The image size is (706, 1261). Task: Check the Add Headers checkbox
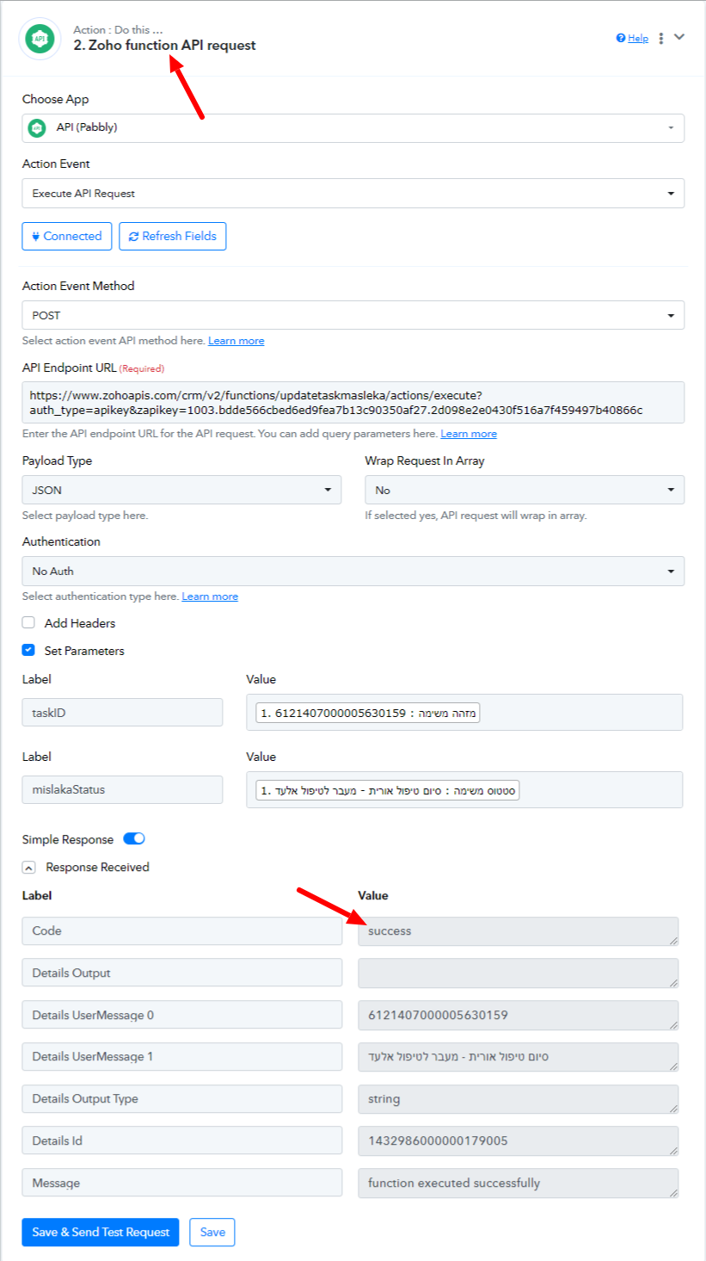click(28, 622)
